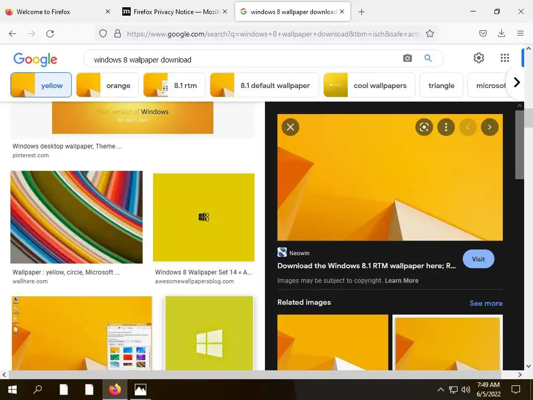Image resolution: width=533 pixels, height=400 pixels.
Task: Filter results by 8.1 rtm chip
Action: point(174,85)
